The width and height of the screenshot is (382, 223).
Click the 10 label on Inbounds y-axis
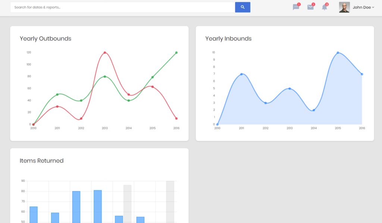pos(214,52)
